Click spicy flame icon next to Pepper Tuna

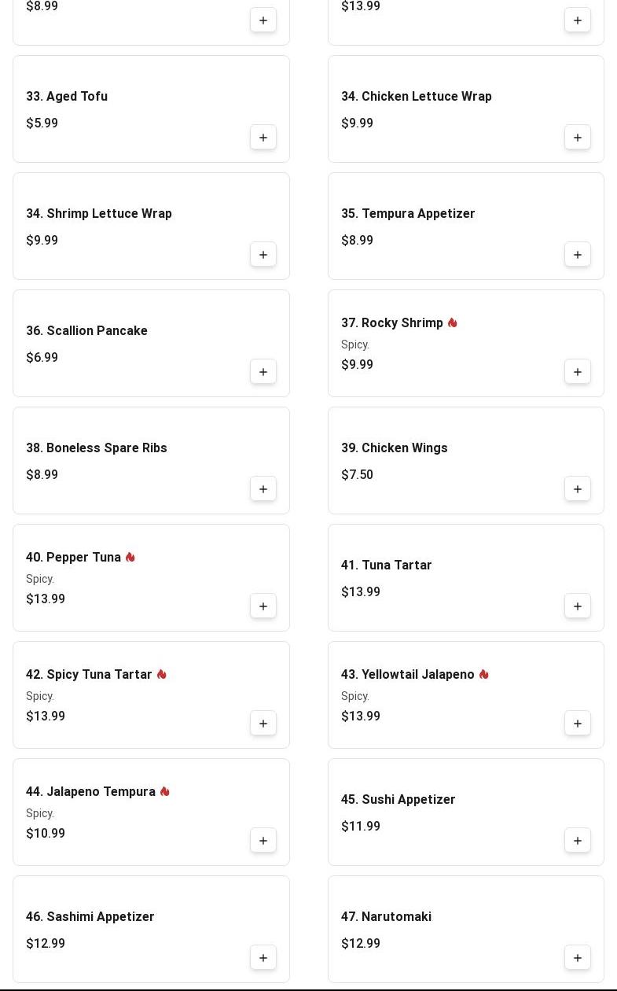(x=130, y=558)
